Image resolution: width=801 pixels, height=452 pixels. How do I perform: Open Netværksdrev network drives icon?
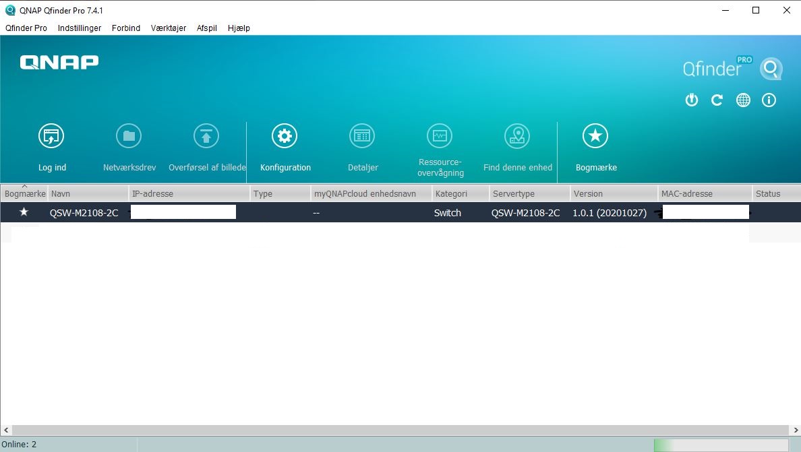(x=129, y=135)
